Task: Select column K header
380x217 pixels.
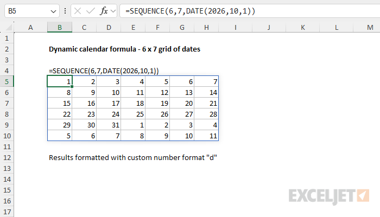Action: click(x=303, y=27)
